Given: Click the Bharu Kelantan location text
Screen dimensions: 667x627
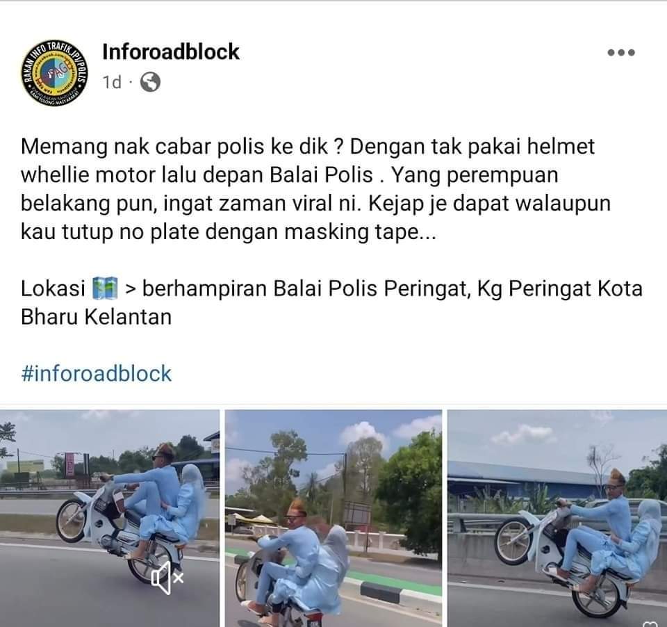Looking at the screenshot, I should [96, 317].
